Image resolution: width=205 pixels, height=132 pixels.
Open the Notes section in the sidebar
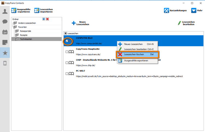click(5, 42)
